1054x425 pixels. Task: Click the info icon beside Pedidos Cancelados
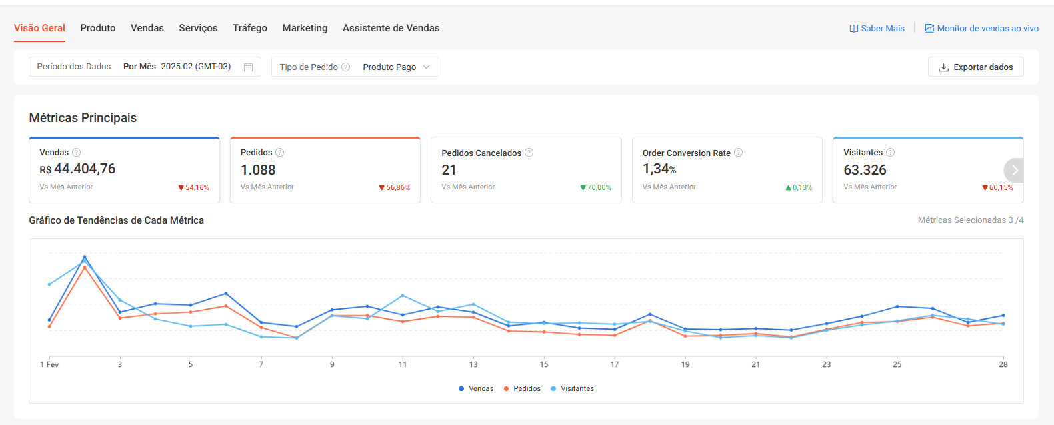pos(529,153)
